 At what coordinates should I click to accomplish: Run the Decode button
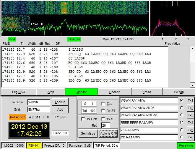tap(115, 92)
